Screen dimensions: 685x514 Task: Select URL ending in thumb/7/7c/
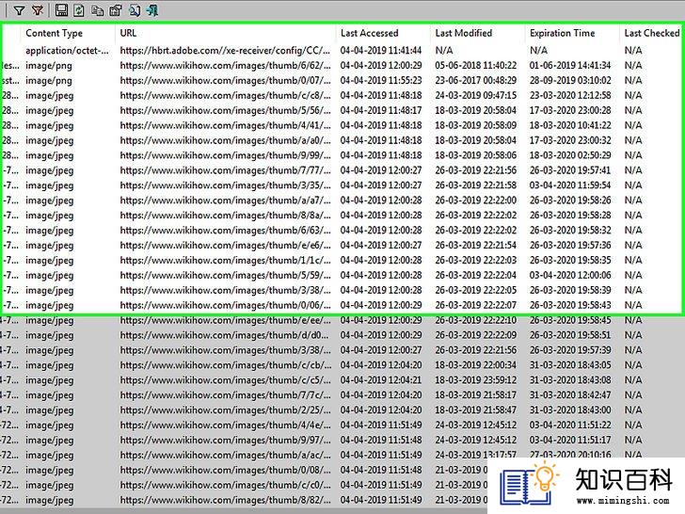click(x=225, y=395)
